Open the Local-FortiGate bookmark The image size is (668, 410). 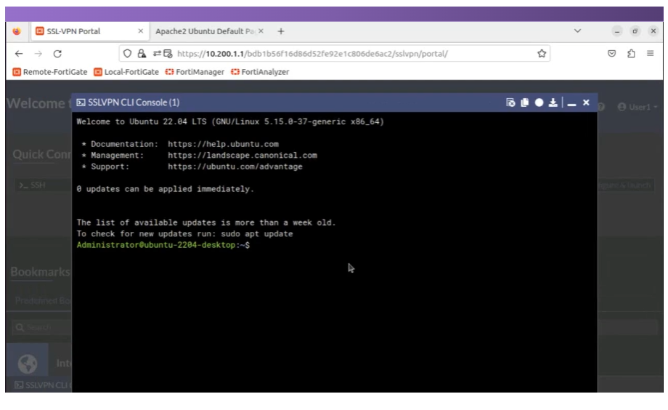[x=126, y=72]
